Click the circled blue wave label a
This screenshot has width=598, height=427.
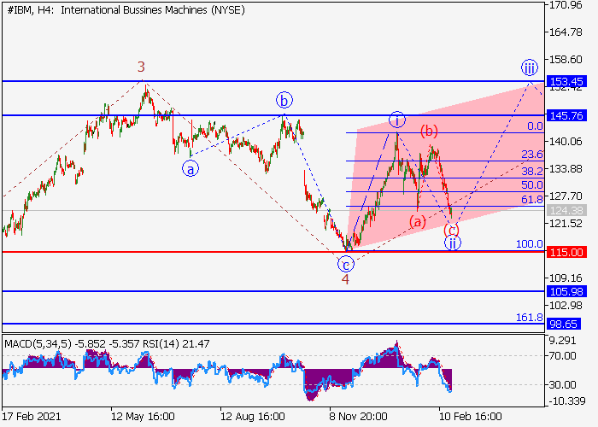[191, 168]
